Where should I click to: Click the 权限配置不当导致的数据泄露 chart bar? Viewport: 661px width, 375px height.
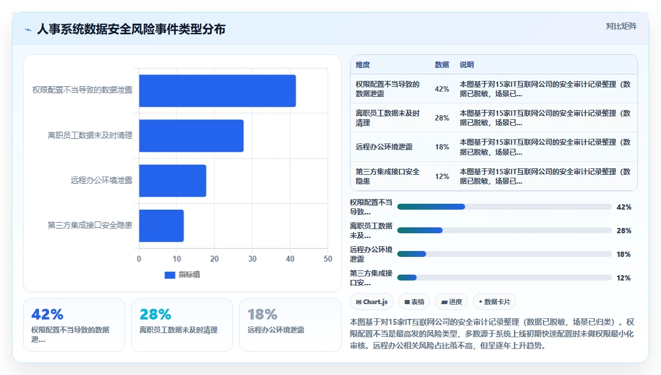218,91
